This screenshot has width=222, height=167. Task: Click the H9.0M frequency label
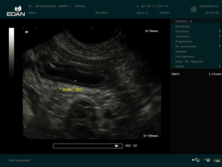click(164, 13)
